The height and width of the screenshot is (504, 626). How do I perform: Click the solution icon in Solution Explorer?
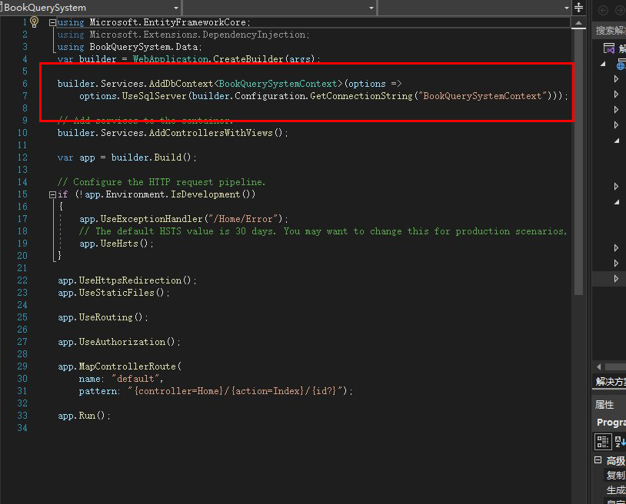609,48
